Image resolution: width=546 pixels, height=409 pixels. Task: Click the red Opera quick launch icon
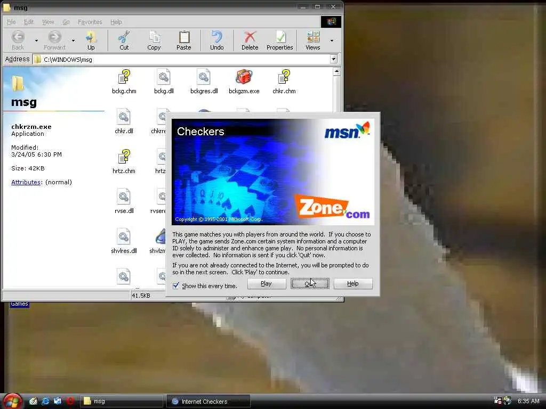coord(70,401)
